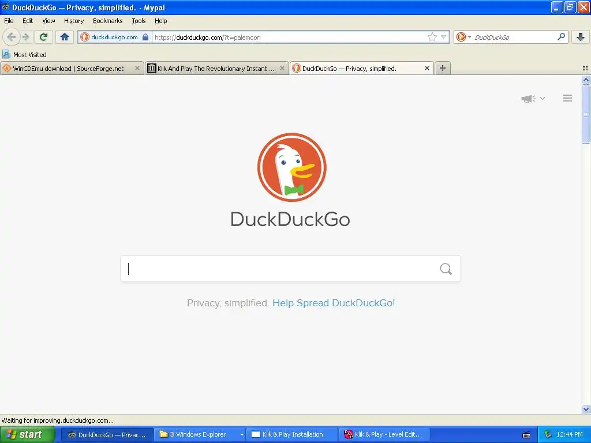This screenshot has height=443, width=591.
Task: Open the Tools menu
Action: point(139,21)
